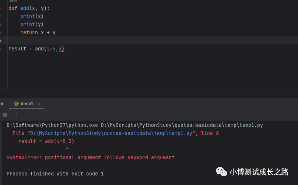Close the temp1 run tab
This screenshot has width=298, height=185.
coord(39,104)
